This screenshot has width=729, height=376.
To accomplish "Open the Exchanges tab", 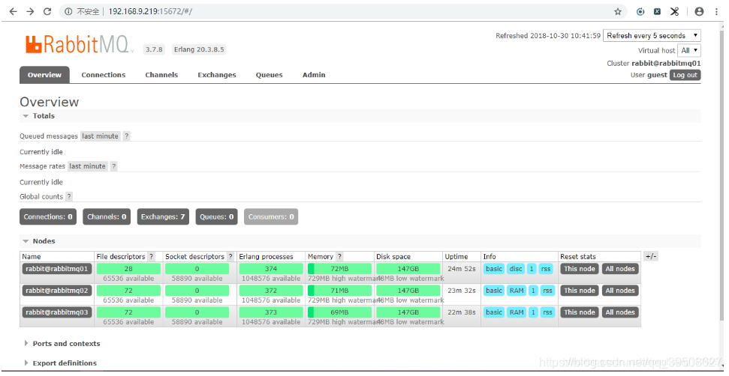I will pyautogui.click(x=217, y=75).
